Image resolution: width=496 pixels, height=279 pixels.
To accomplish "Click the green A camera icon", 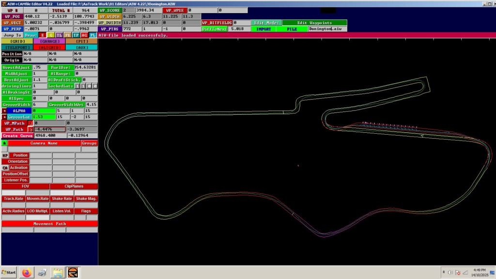I will [x=4, y=143].
